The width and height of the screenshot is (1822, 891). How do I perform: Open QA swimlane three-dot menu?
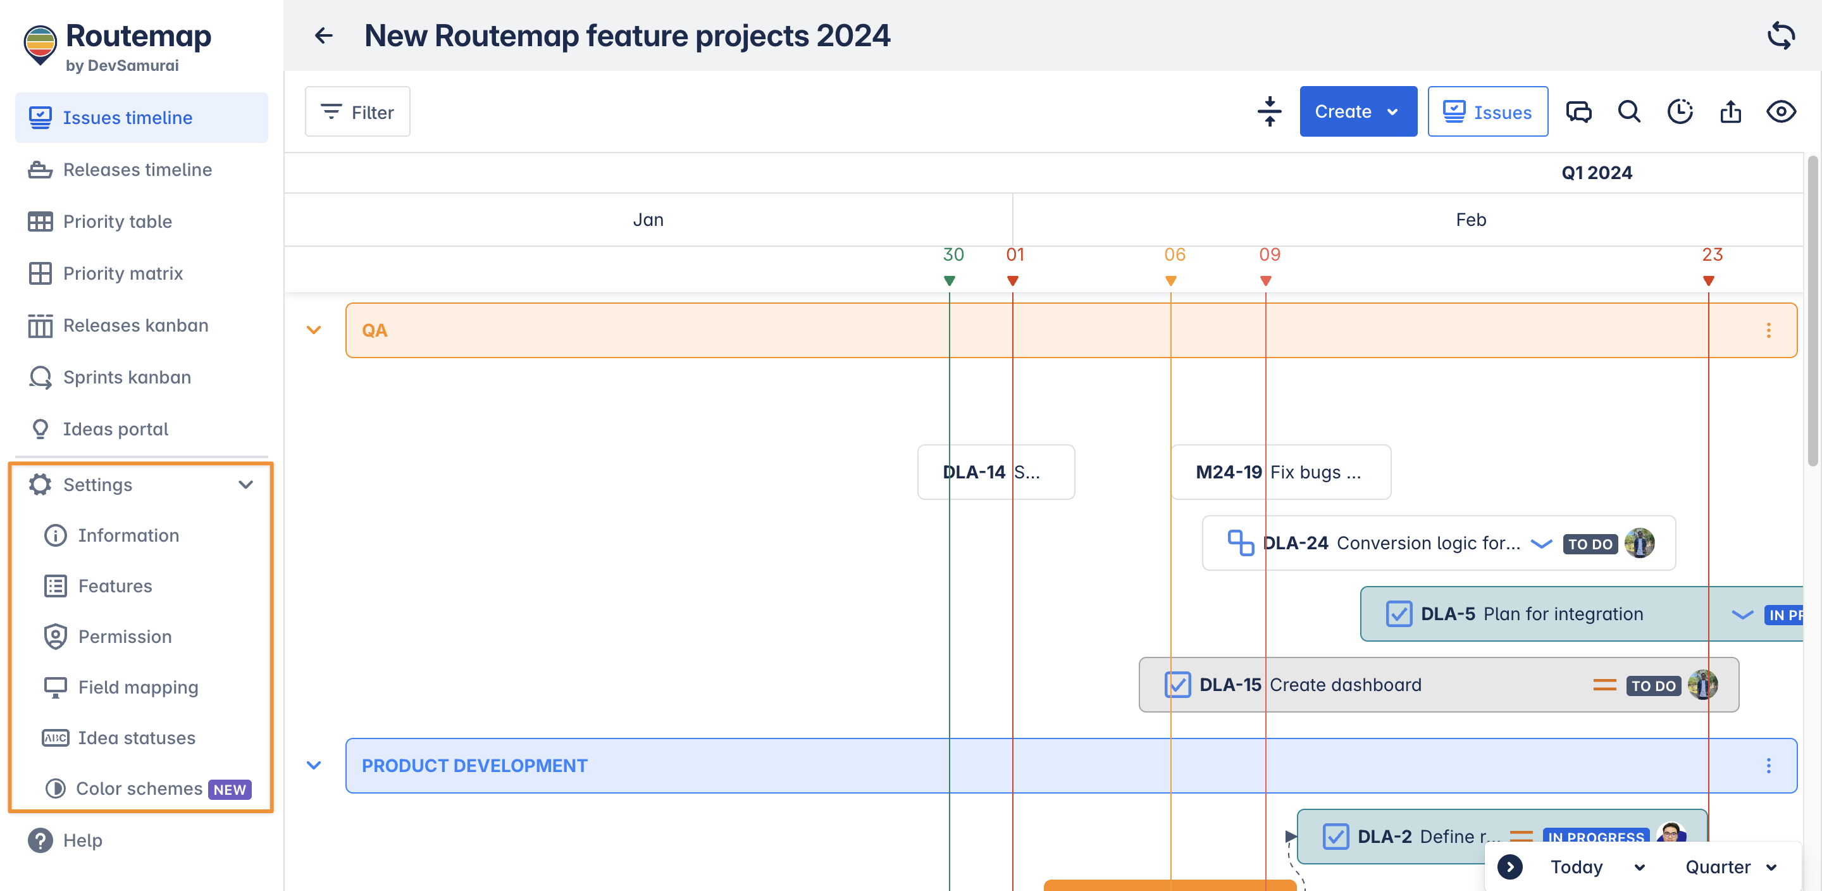click(x=1768, y=330)
